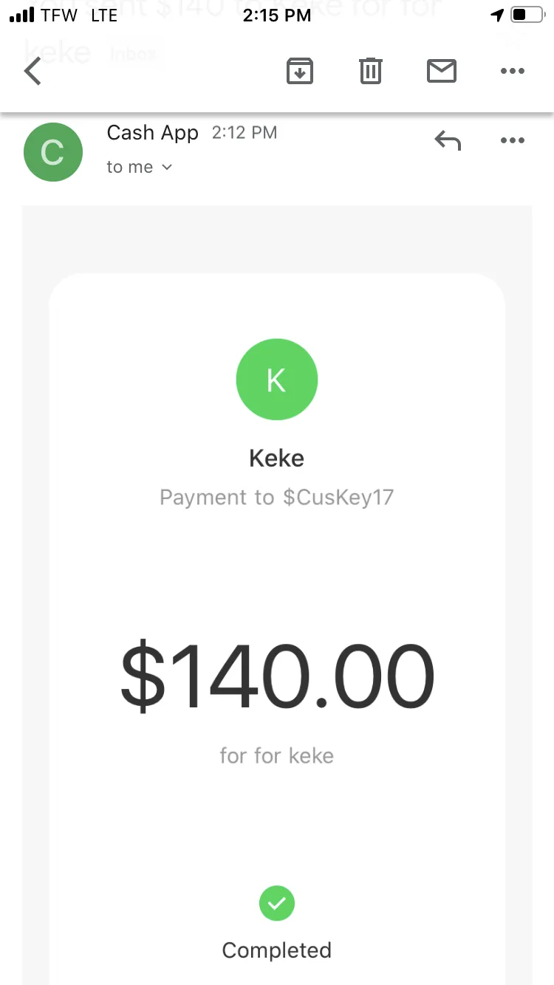Tap the Completed status label
This screenshot has width=554, height=985.
pyautogui.click(x=277, y=950)
